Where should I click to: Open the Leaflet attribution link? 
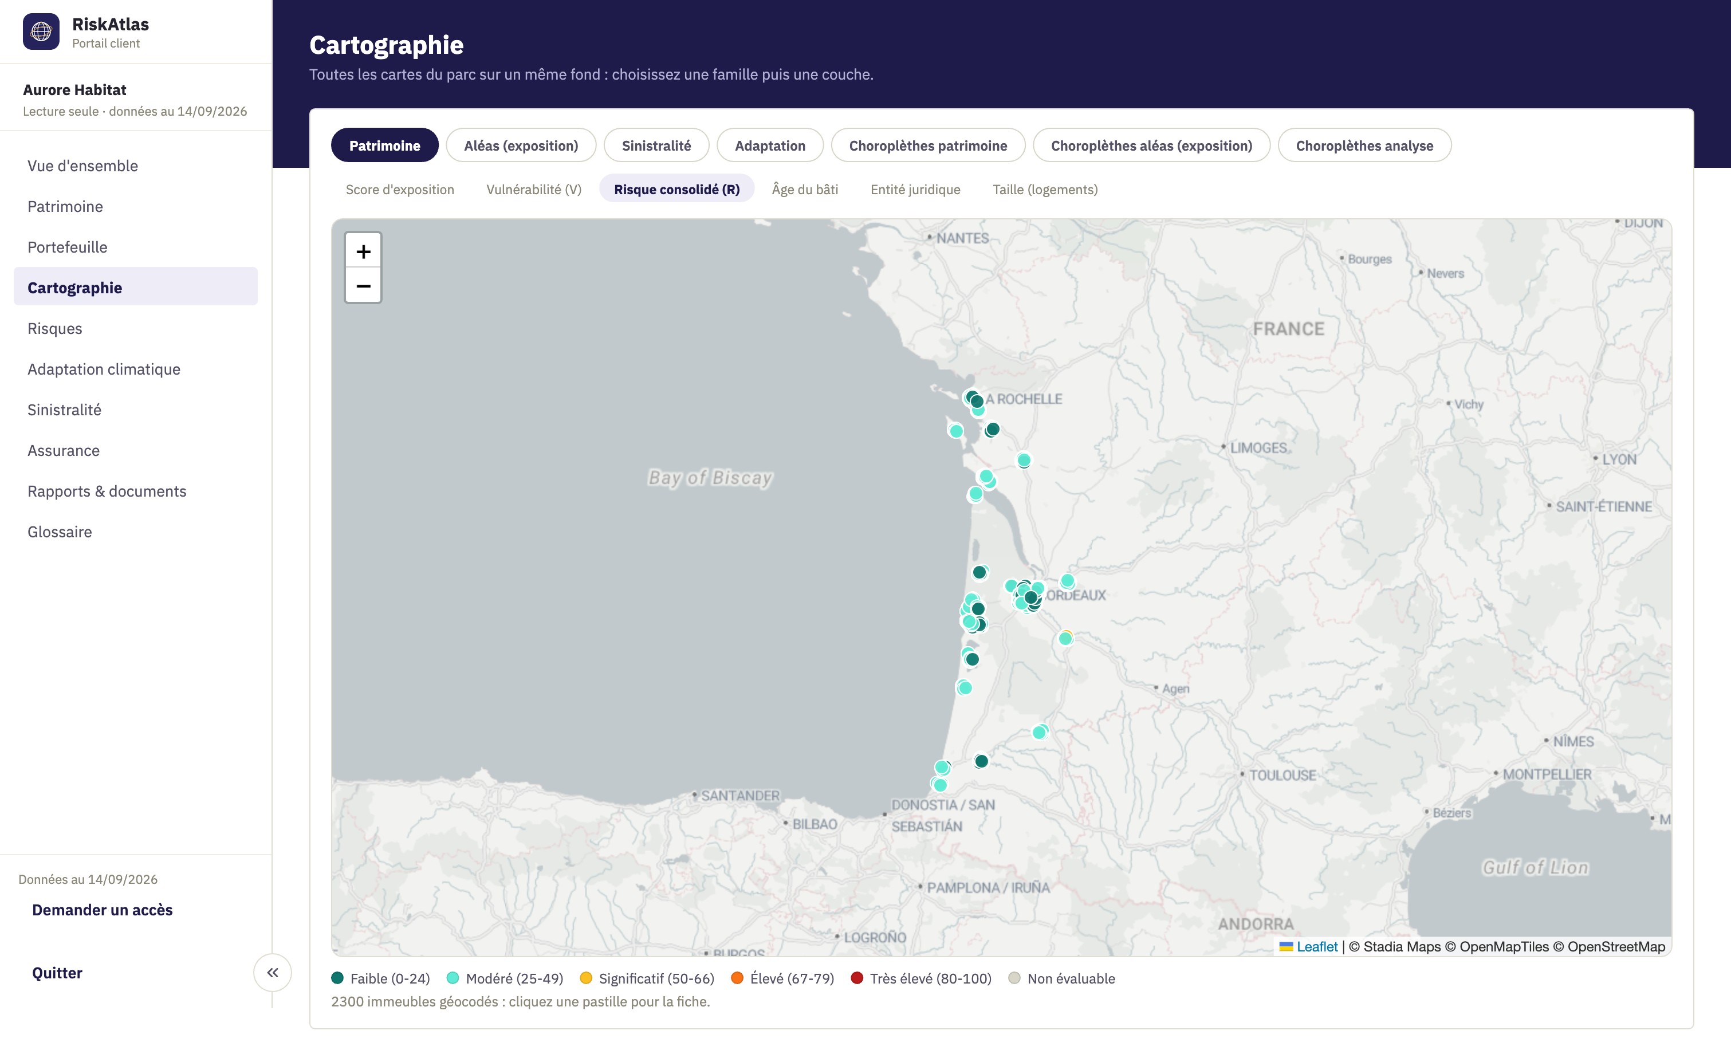coord(1316,946)
